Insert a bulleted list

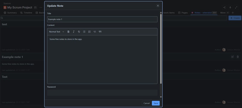84,32
